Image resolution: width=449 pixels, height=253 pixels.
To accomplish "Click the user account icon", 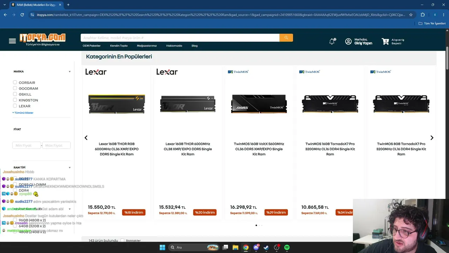I will [348, 41].
